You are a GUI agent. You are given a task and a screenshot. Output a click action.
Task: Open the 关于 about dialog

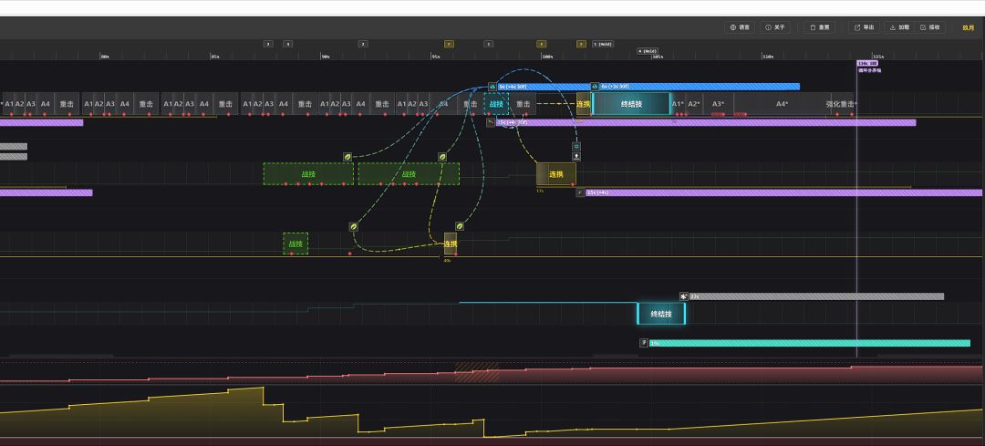pos(774,27)
